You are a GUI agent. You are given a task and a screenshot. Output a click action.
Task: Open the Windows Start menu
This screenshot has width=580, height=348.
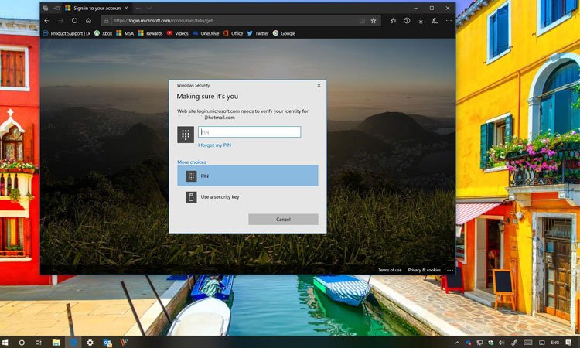6,342
